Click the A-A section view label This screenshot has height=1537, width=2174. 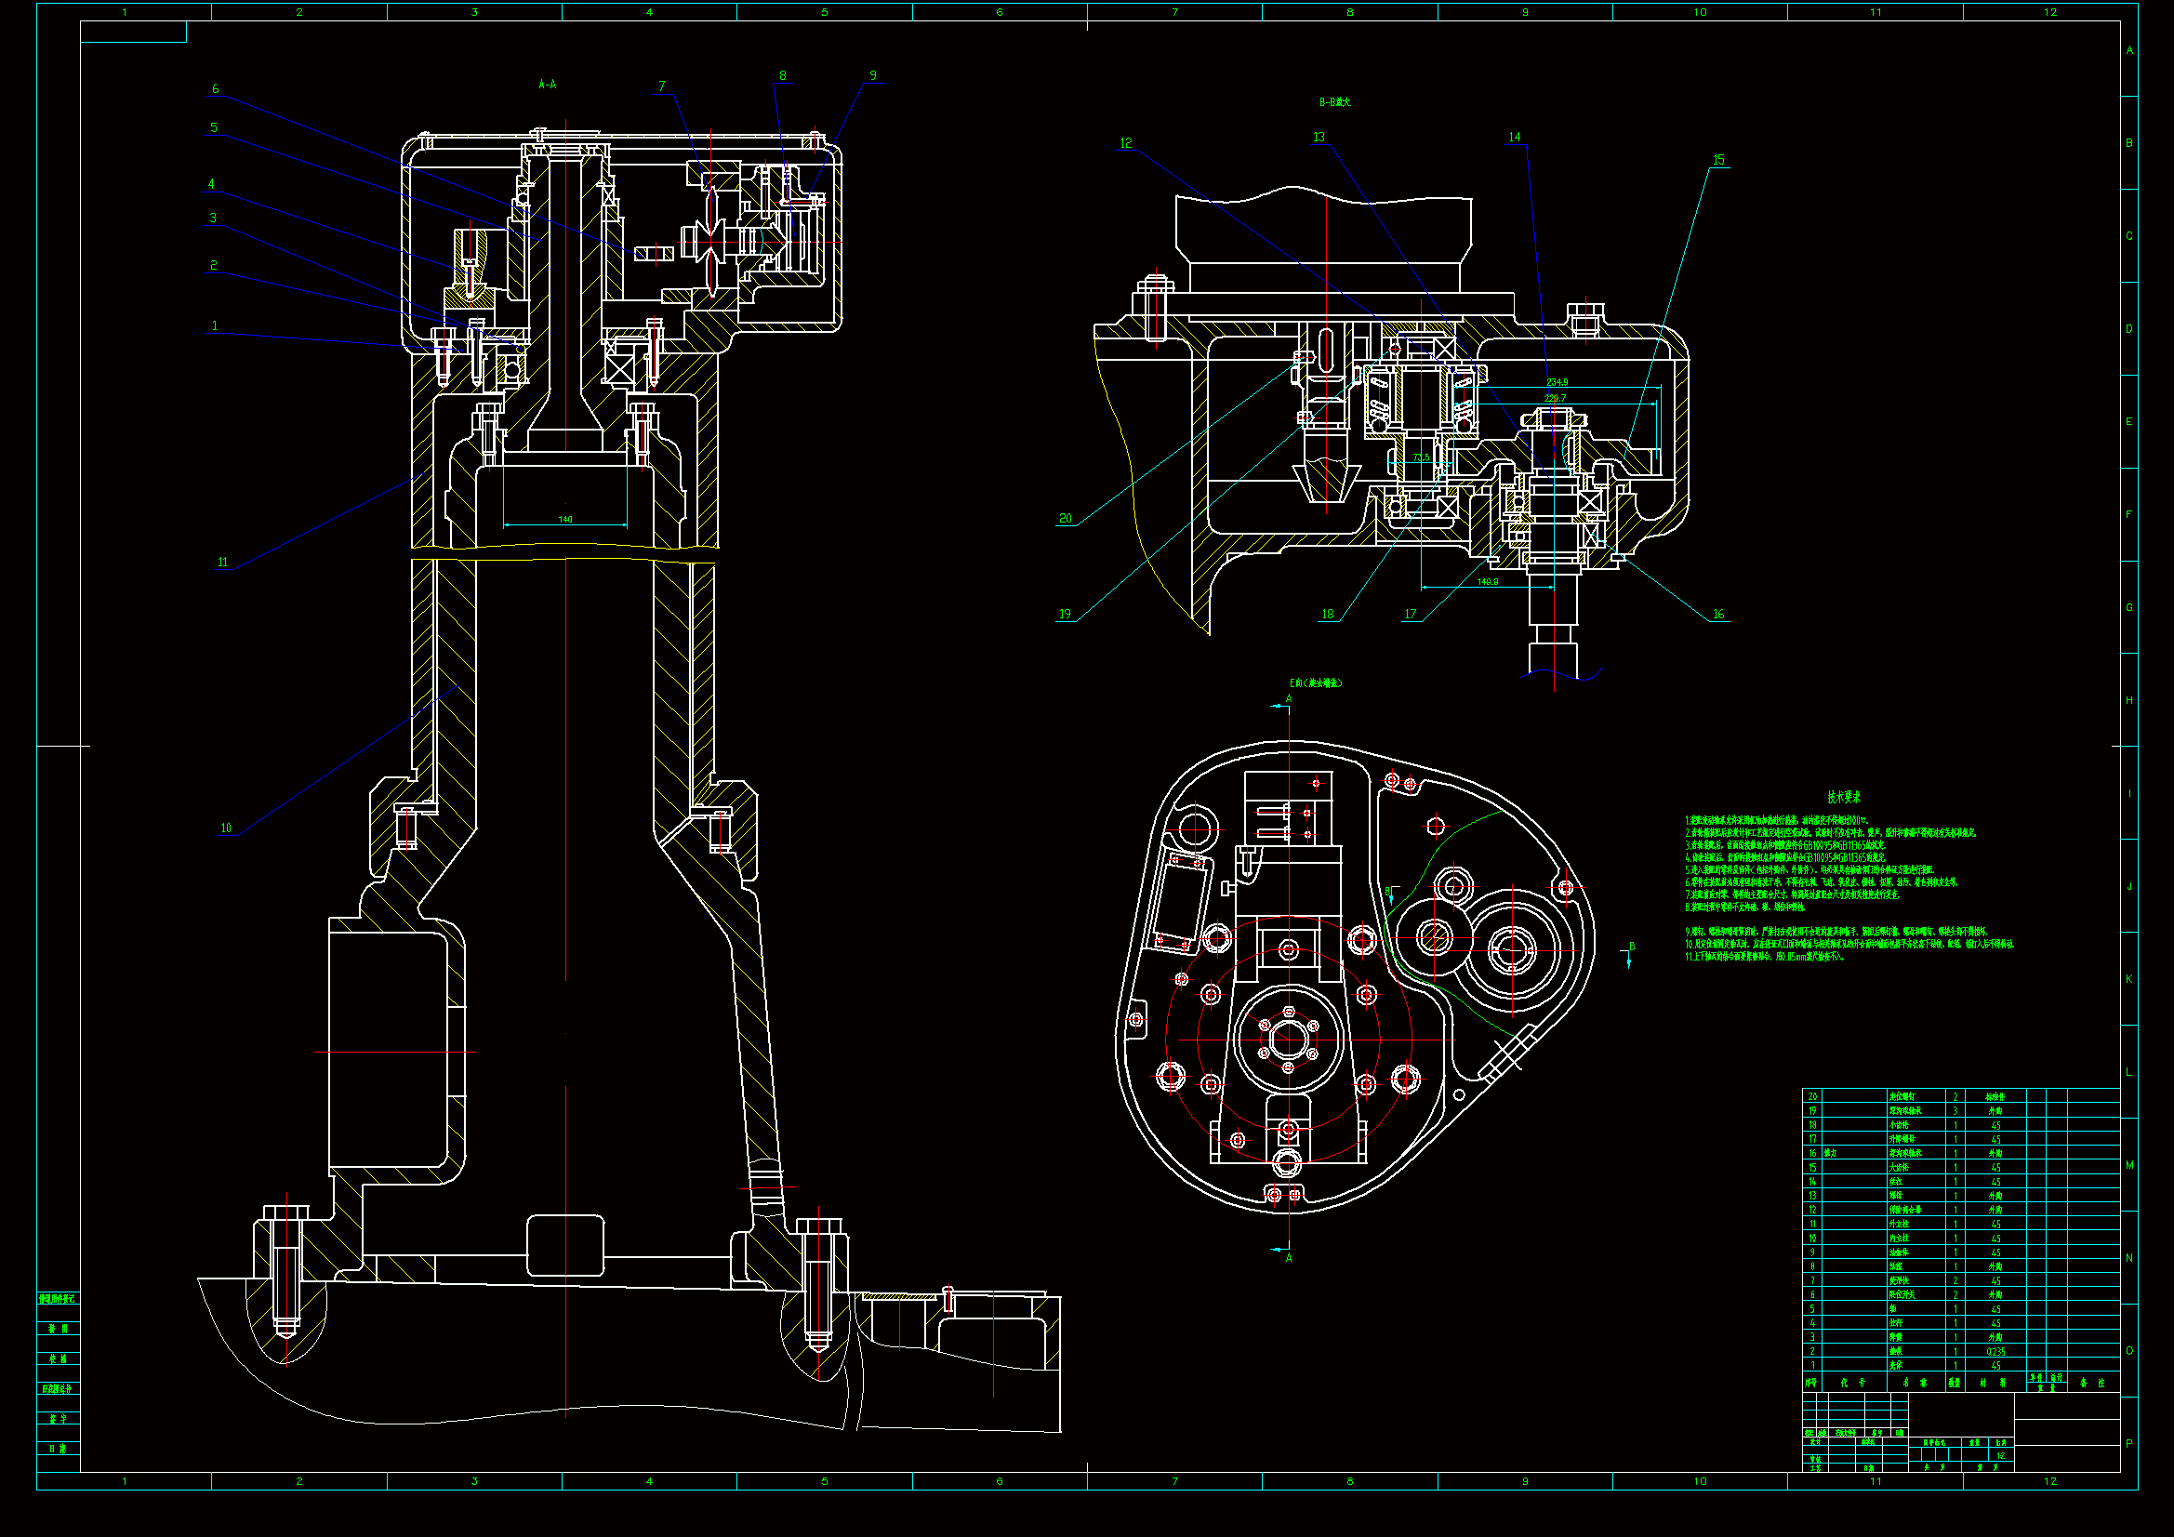(548, 86)
